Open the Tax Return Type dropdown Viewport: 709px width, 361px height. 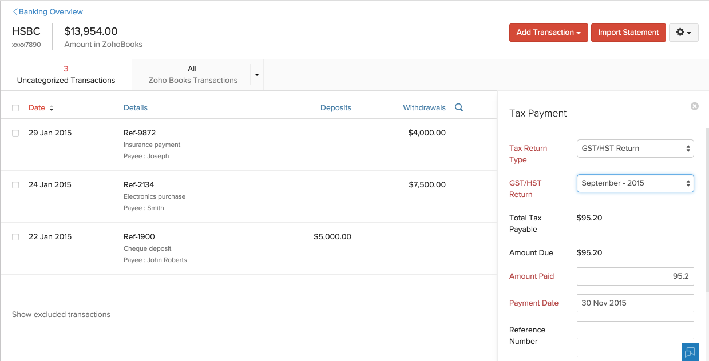click(635, 149)
